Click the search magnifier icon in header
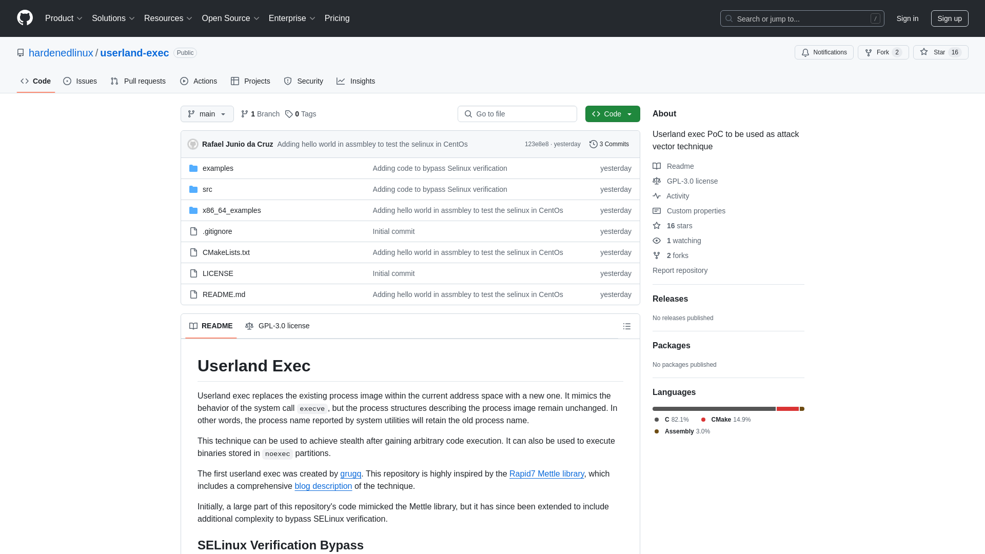Image resolution: width=985 pixels, height=554 pixels. [x=729, y=18]
